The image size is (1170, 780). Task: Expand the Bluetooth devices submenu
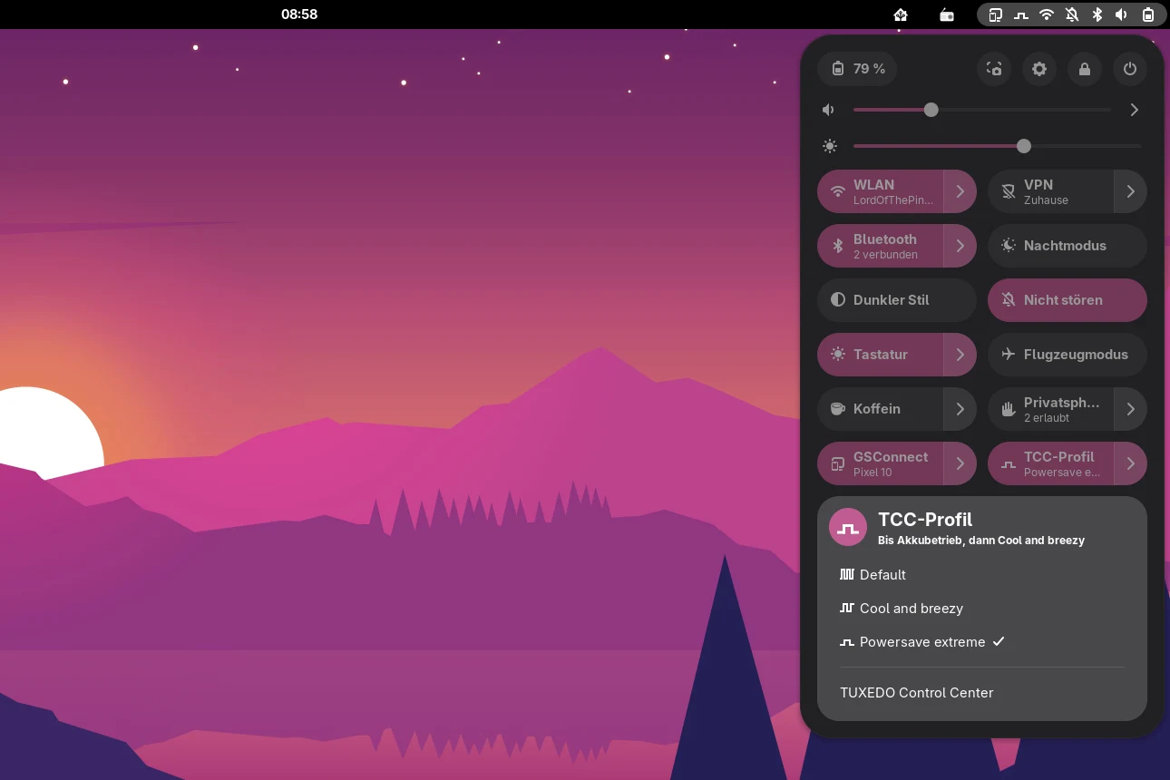coord(960,246)
